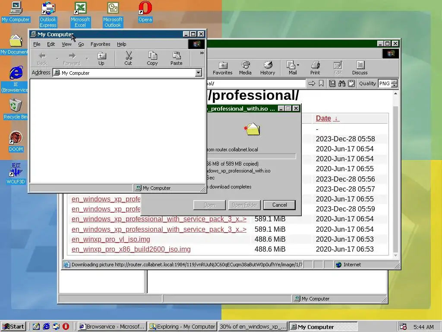Open the Back history dropdown arrow
442x332 pixels.
[57, 59]
